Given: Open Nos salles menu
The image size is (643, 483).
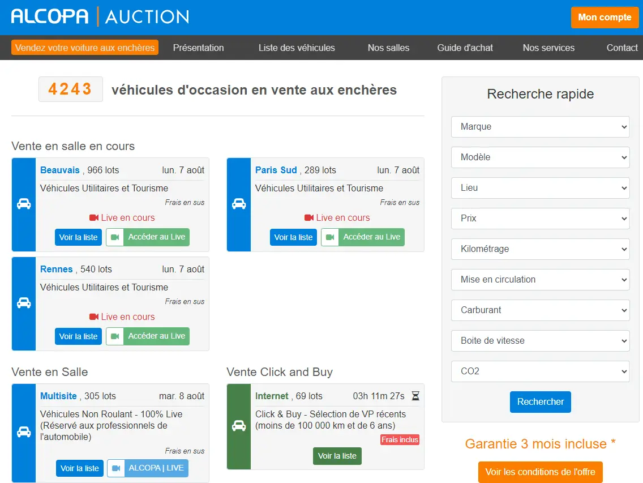Looking at the screenshot, I should 388,48.
